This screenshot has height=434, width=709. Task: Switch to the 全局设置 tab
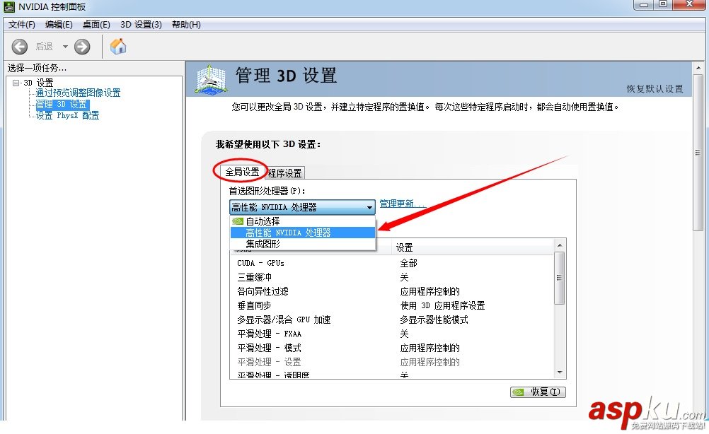pyautogui.click(x=242, y=172)
